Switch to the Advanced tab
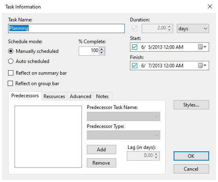Screen dimensions: 218x182 [80, 96]
